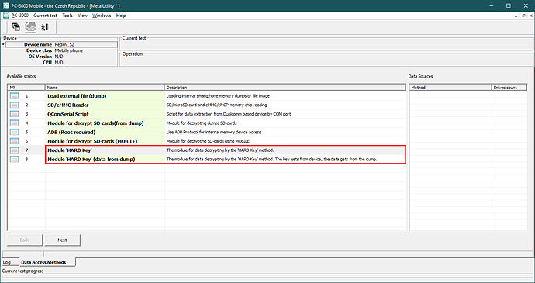Click description about Qualcomm based device by COM port
Screen dimensions: 535x283
[229, 114]
